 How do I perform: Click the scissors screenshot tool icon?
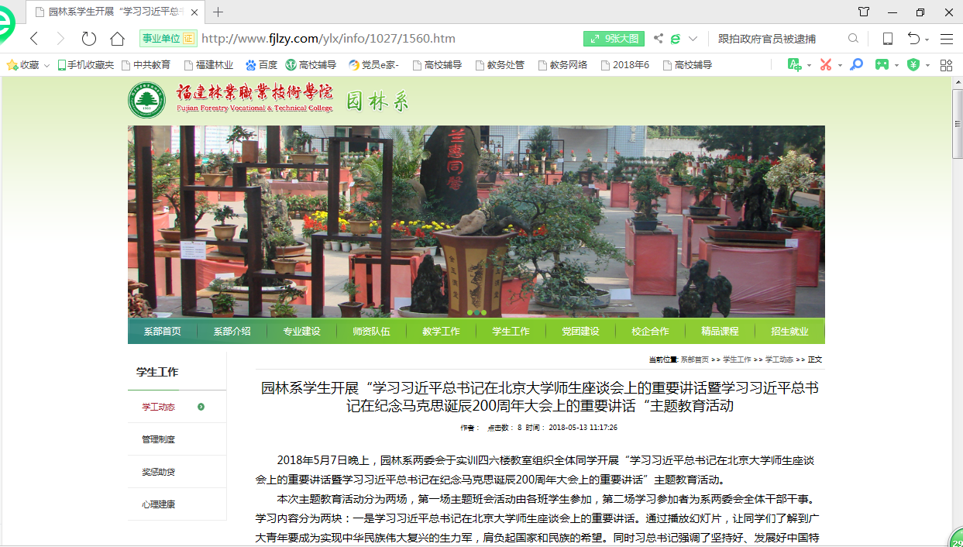(826, 65)
